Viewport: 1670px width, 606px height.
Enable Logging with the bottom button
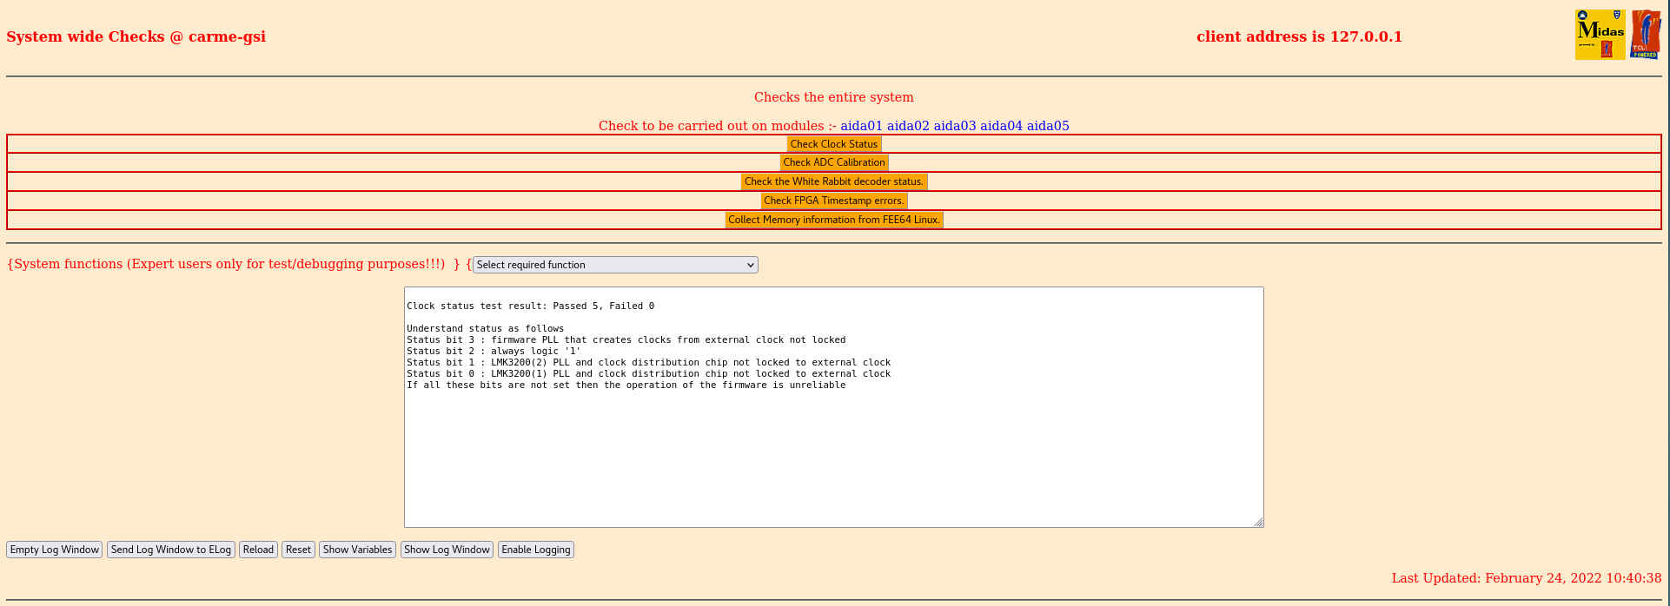click(535, 550)
